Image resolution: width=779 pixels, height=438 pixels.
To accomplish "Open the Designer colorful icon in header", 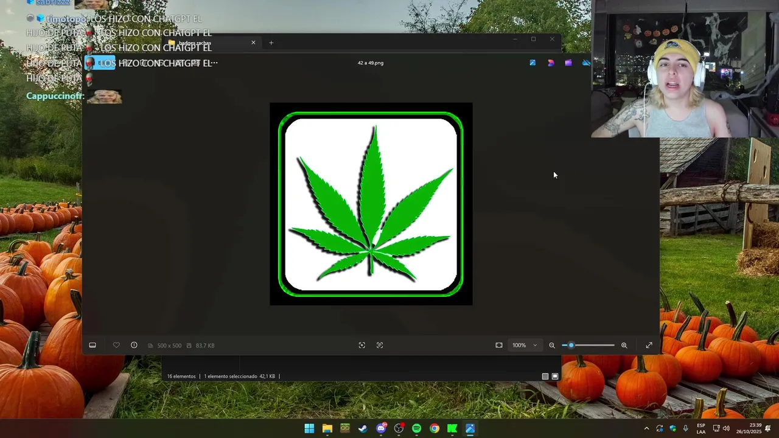I will coord(551,63).
